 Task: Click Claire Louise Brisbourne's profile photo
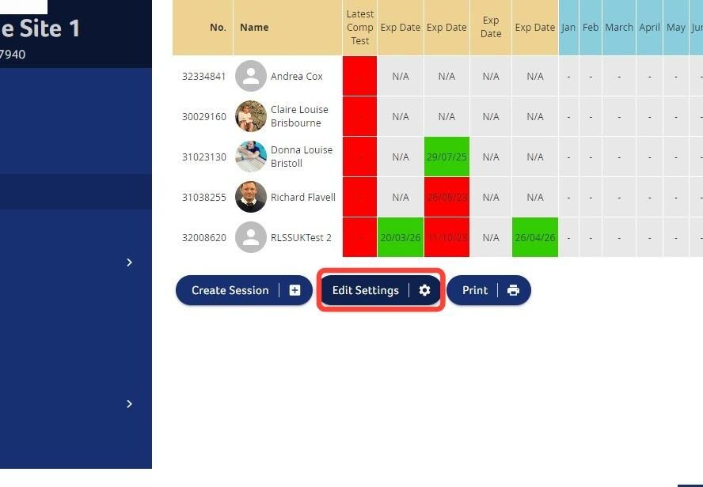coord(251,116)
